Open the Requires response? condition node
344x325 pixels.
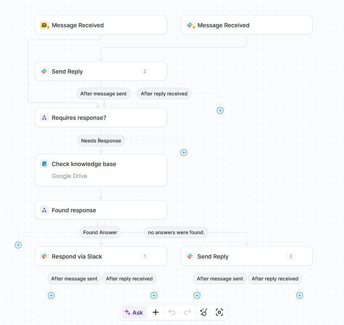pos(101,118)
